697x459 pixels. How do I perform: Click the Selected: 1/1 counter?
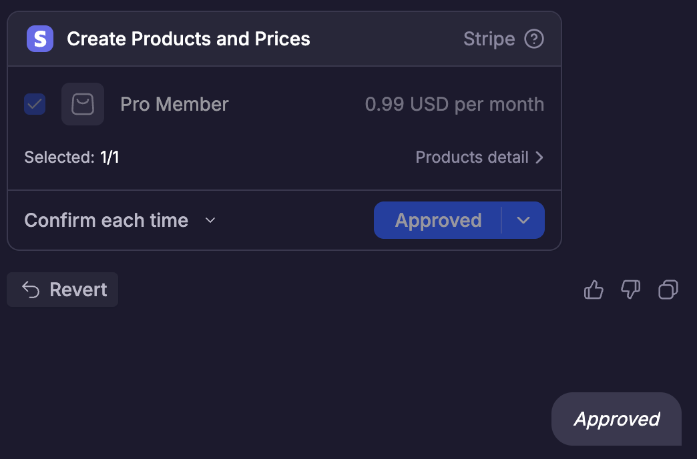pos(71,157)
